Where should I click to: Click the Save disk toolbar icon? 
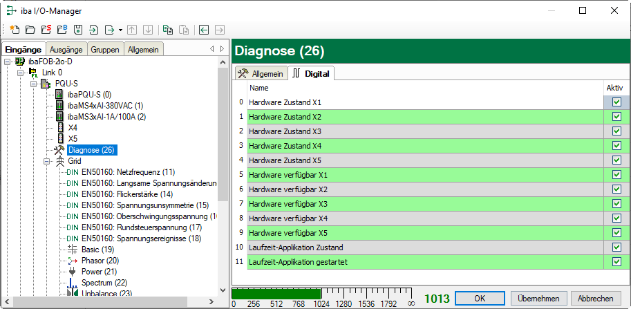pyautogui.click(x=78, y=30)
